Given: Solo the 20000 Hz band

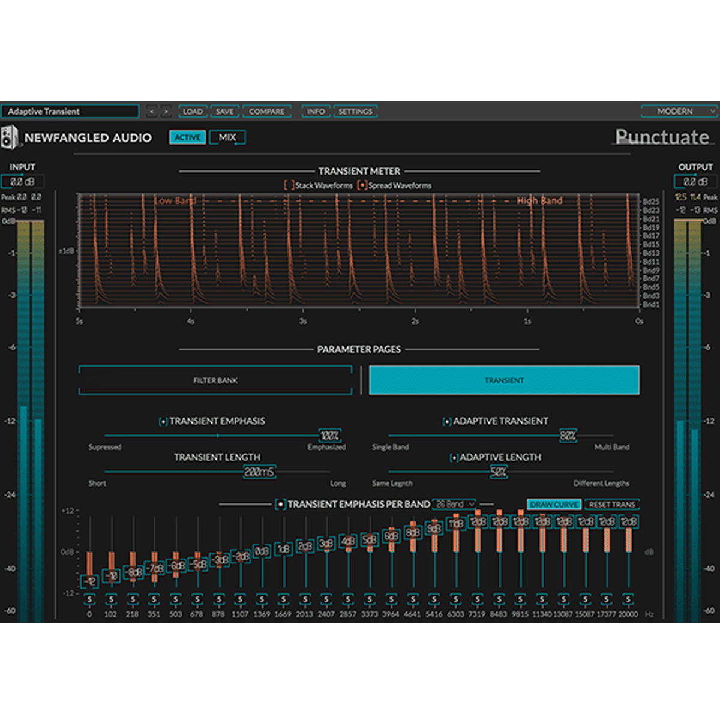Looking at the screenshot, I should coord(628,599).
